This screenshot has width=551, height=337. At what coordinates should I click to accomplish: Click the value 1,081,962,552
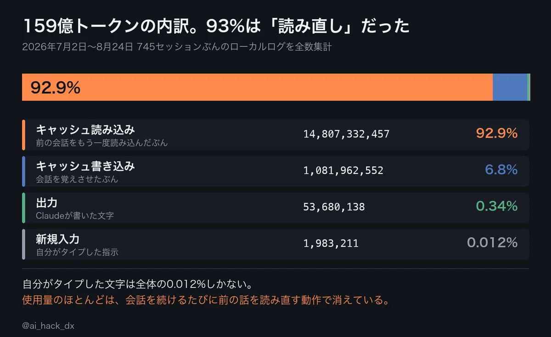343,171
